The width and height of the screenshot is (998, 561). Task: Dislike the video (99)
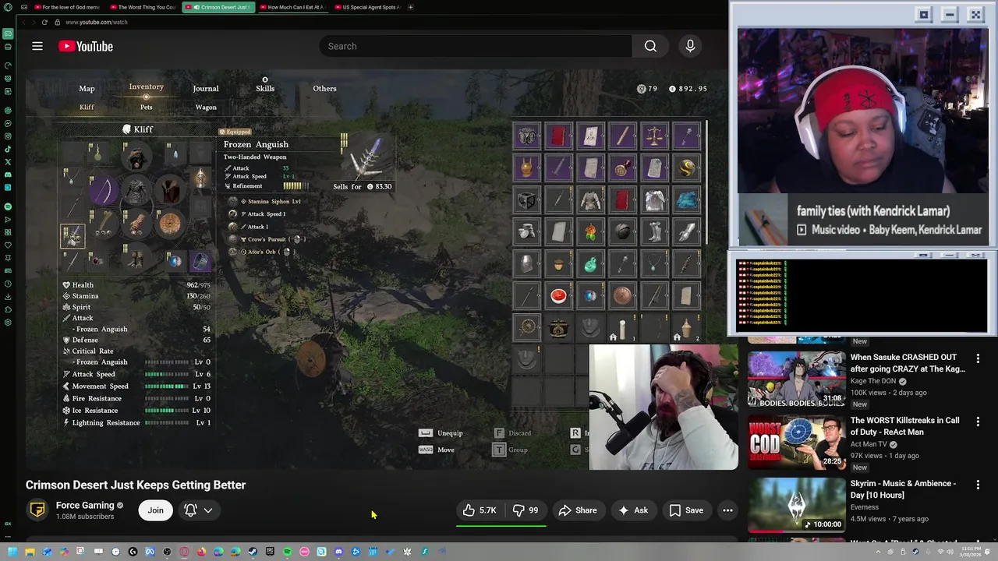526,510
